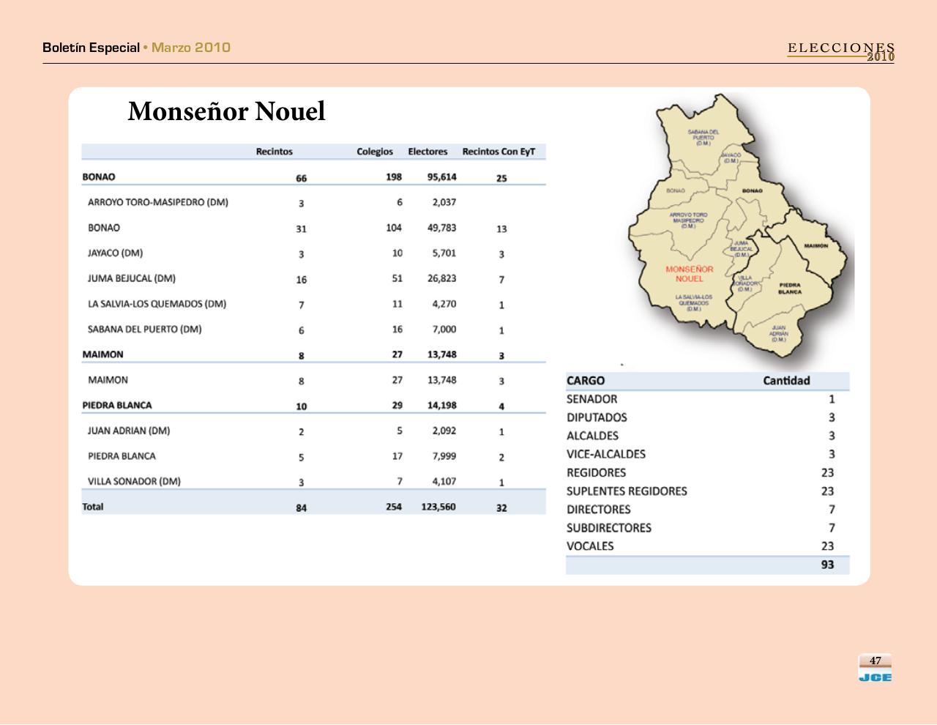Select the bold BONAO municipality row
Viewport: 937px width, 725px height.
pyautogui.click(x=99, y=176)
